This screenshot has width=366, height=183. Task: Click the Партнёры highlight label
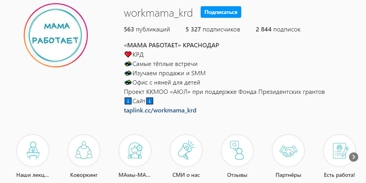(288, 175)
